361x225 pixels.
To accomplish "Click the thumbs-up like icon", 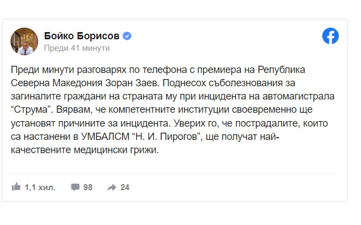I will (16, 187).
